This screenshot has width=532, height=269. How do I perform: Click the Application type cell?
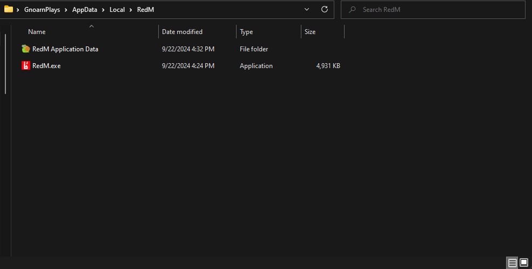256,66
